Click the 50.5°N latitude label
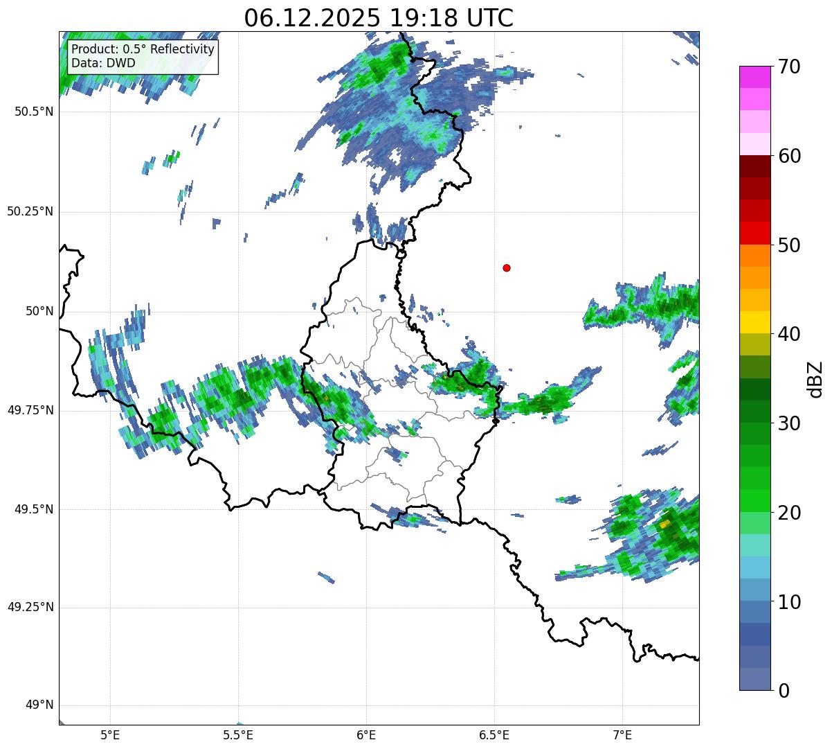832x749 pixels. 34,112
